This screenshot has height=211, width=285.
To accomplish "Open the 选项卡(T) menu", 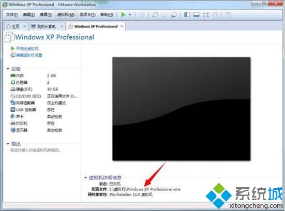I will 87,14.
